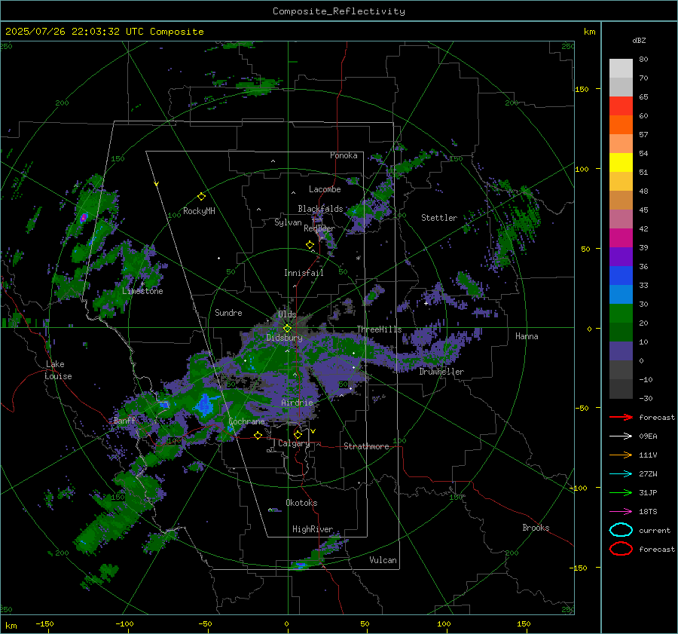This screenshot has height=634, width=678.
Task: Select the magenta 18TS arrow icon
Action: tap(621, 511)
